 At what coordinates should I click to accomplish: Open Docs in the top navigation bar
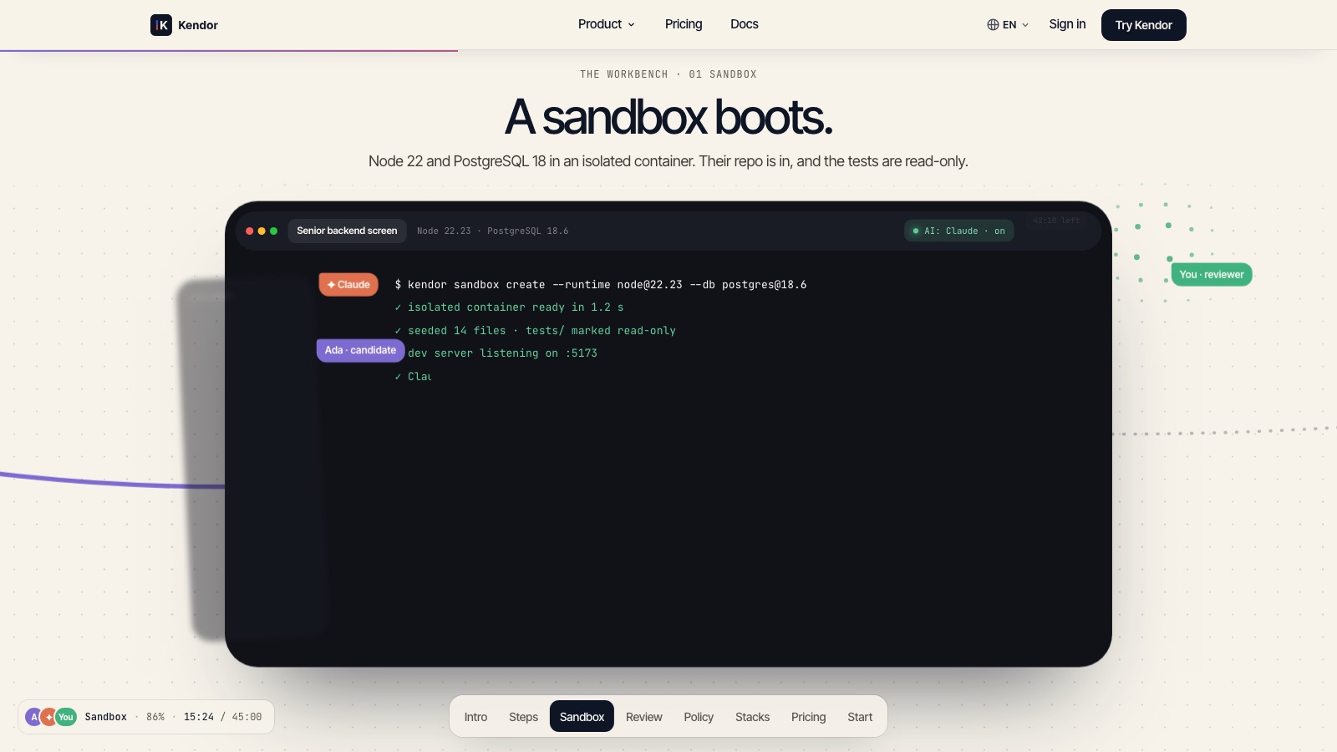[745, 24]
